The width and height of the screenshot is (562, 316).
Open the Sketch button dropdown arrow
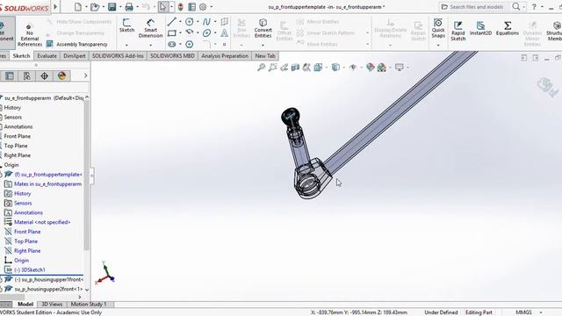pos(126,45)
